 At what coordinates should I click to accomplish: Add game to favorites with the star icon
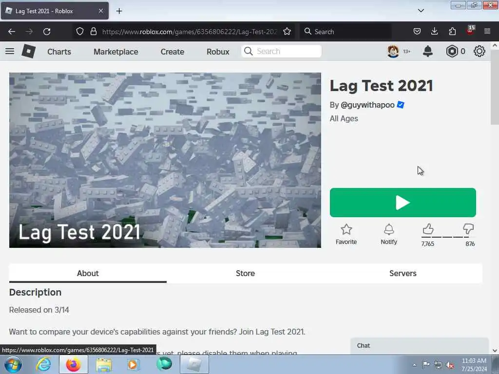tap(346, 229)
